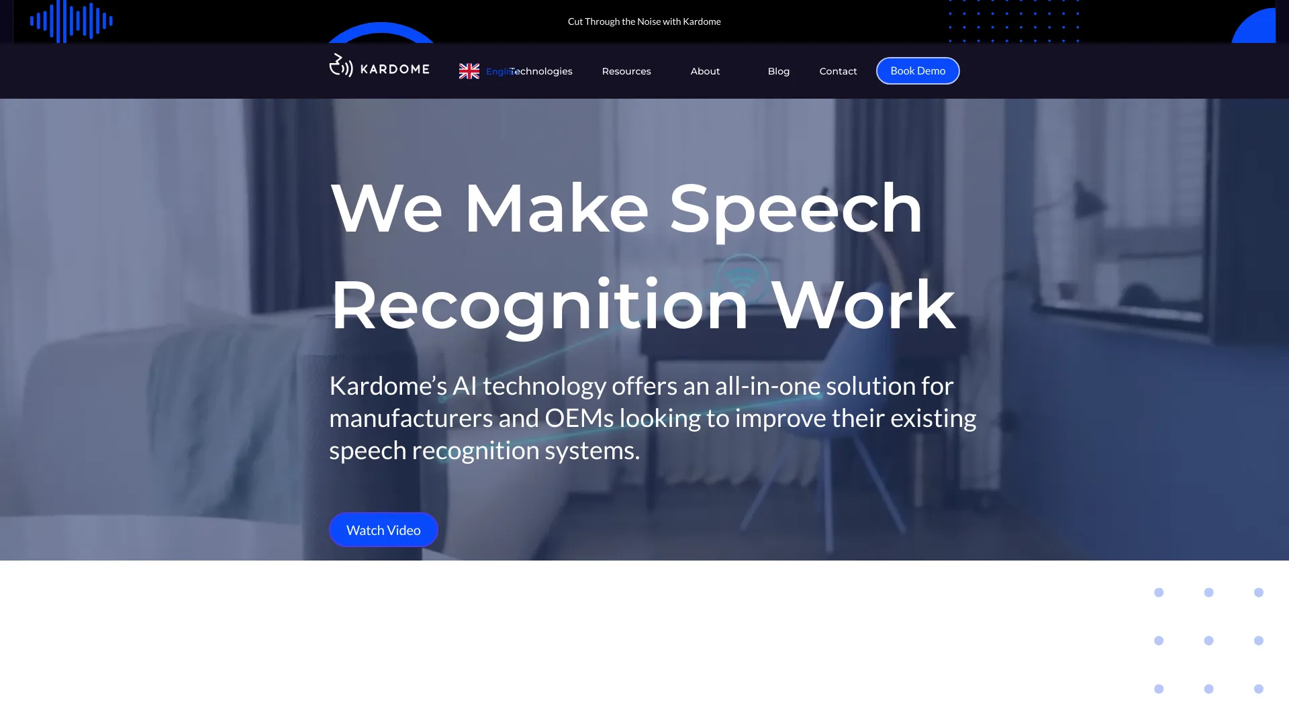The image size is (1289, 725).
Task: Click the Watch Video button
Action: [383, 530]
